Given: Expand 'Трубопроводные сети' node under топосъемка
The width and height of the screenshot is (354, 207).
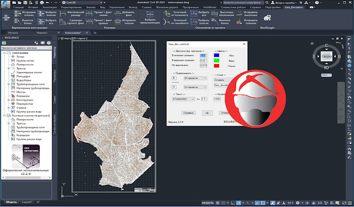Looking at the screenshot, I should point(9,84).
